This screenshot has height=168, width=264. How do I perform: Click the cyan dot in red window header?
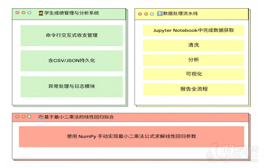[x=29, y=117]
